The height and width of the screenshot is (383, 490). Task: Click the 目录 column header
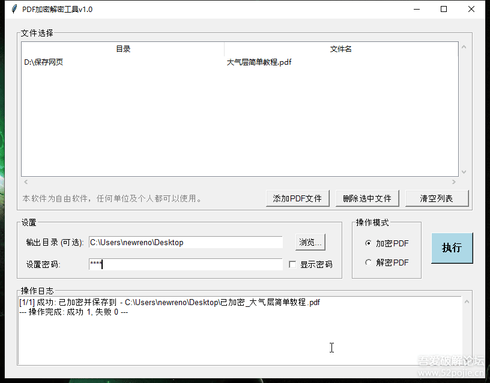tap(123, 49)
